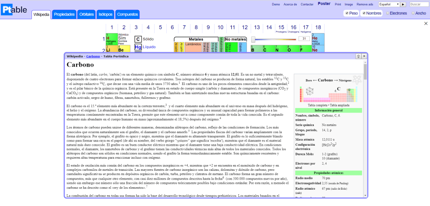Open the Poster link in top bar
The height and width of the screenshot is (206, 430).
tap(324, 4)
